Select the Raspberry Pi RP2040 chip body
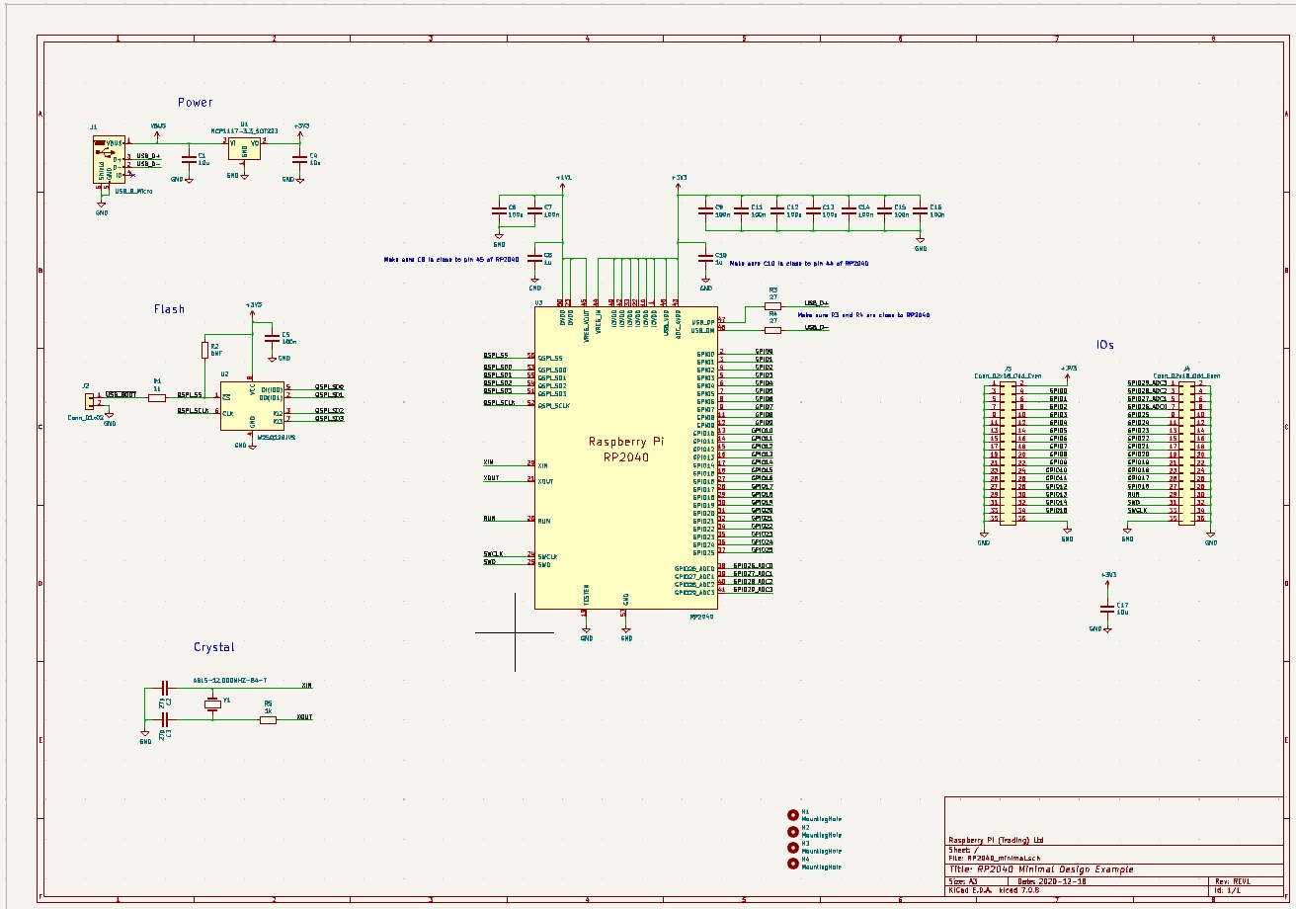The image size is (1296, 909). coord(624,454)
